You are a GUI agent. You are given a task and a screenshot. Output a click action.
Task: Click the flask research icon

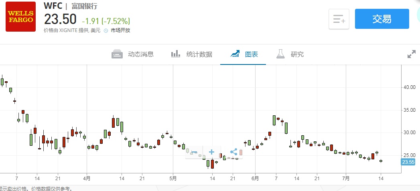coord(280,54)
